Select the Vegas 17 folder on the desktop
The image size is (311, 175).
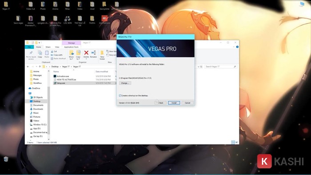(x=6, y=6)
